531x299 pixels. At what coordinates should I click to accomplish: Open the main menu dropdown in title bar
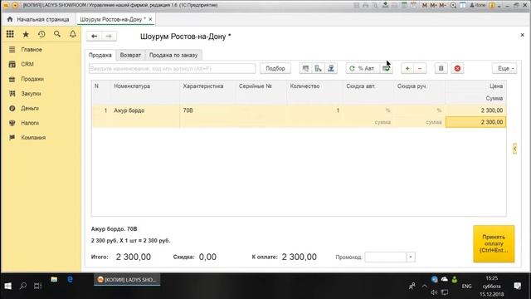(15, 5)
